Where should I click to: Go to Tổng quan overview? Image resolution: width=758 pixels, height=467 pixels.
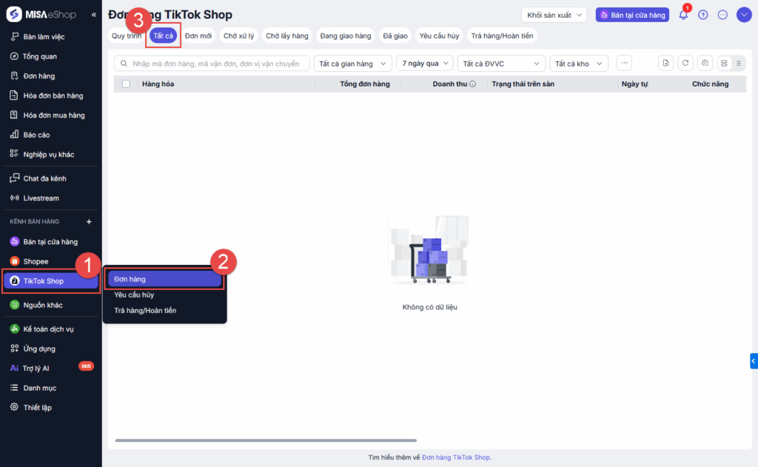click(40, 56)
